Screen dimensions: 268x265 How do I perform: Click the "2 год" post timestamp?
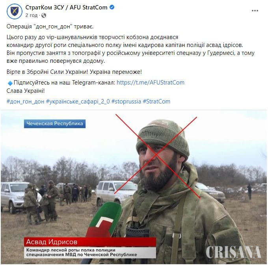pyautogui.click(x=31, y=15)
